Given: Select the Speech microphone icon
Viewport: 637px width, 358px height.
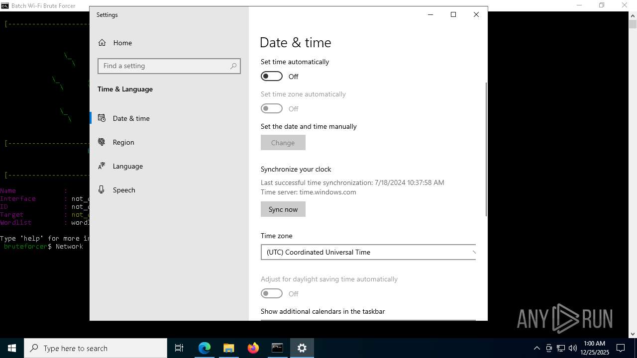Looking at the screenshot, I should 102,190.
